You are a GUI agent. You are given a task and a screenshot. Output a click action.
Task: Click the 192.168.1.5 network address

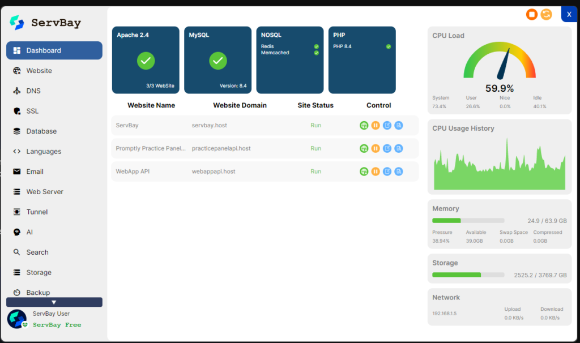(444, 314)
